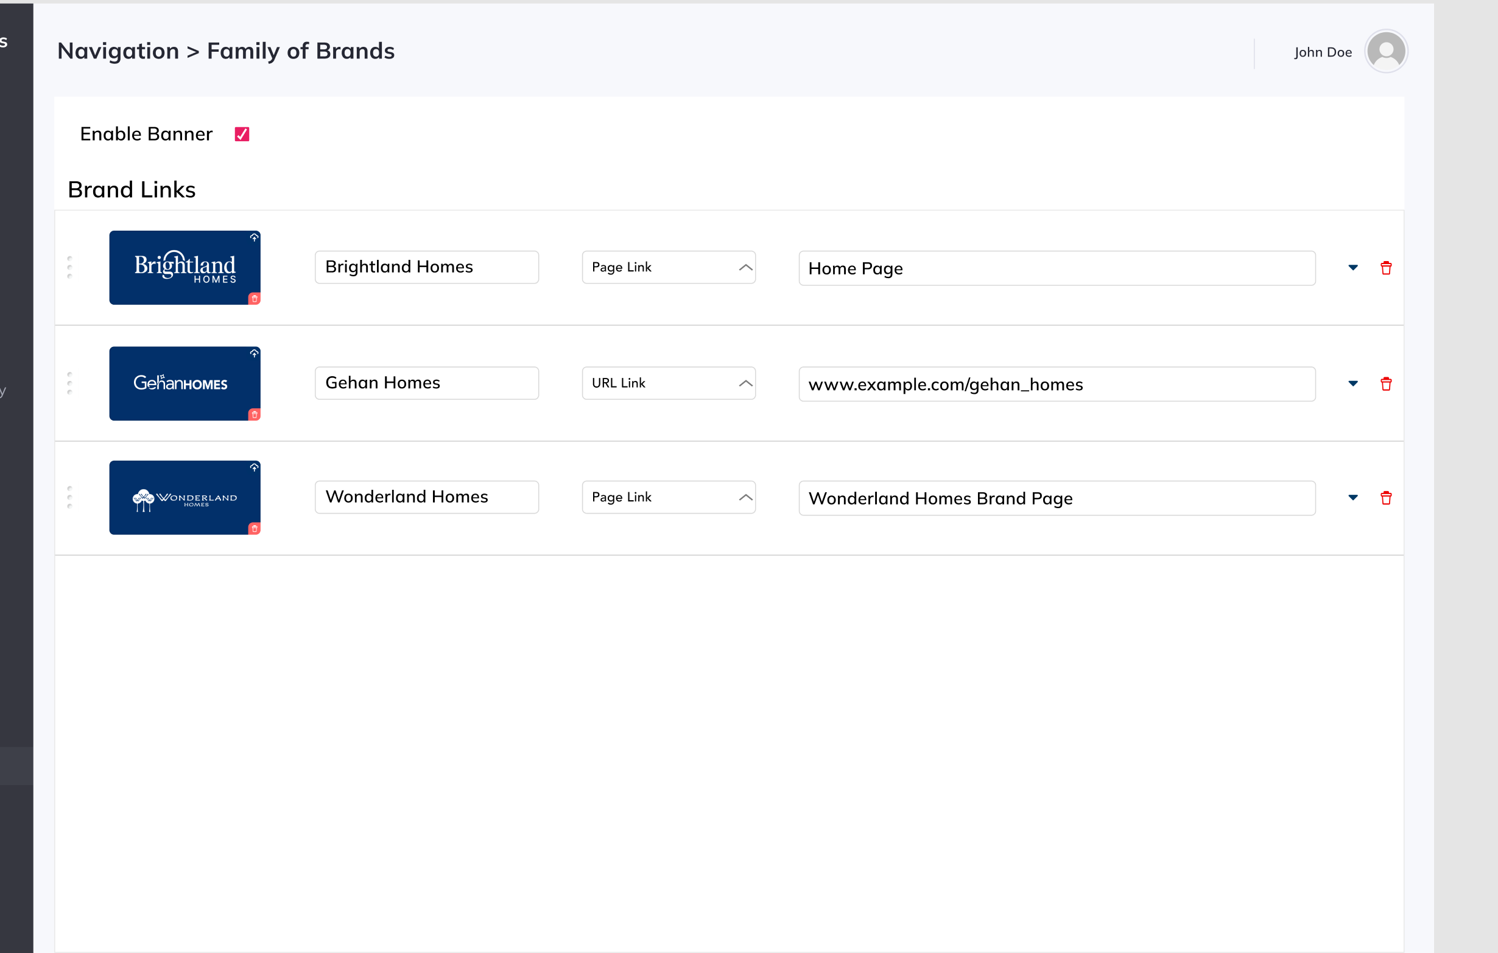Image resolution: width=1498 pixels, height=953 pixels.
Task: Open link type dropdown for Brightland Homes
Action: point(668,267)
